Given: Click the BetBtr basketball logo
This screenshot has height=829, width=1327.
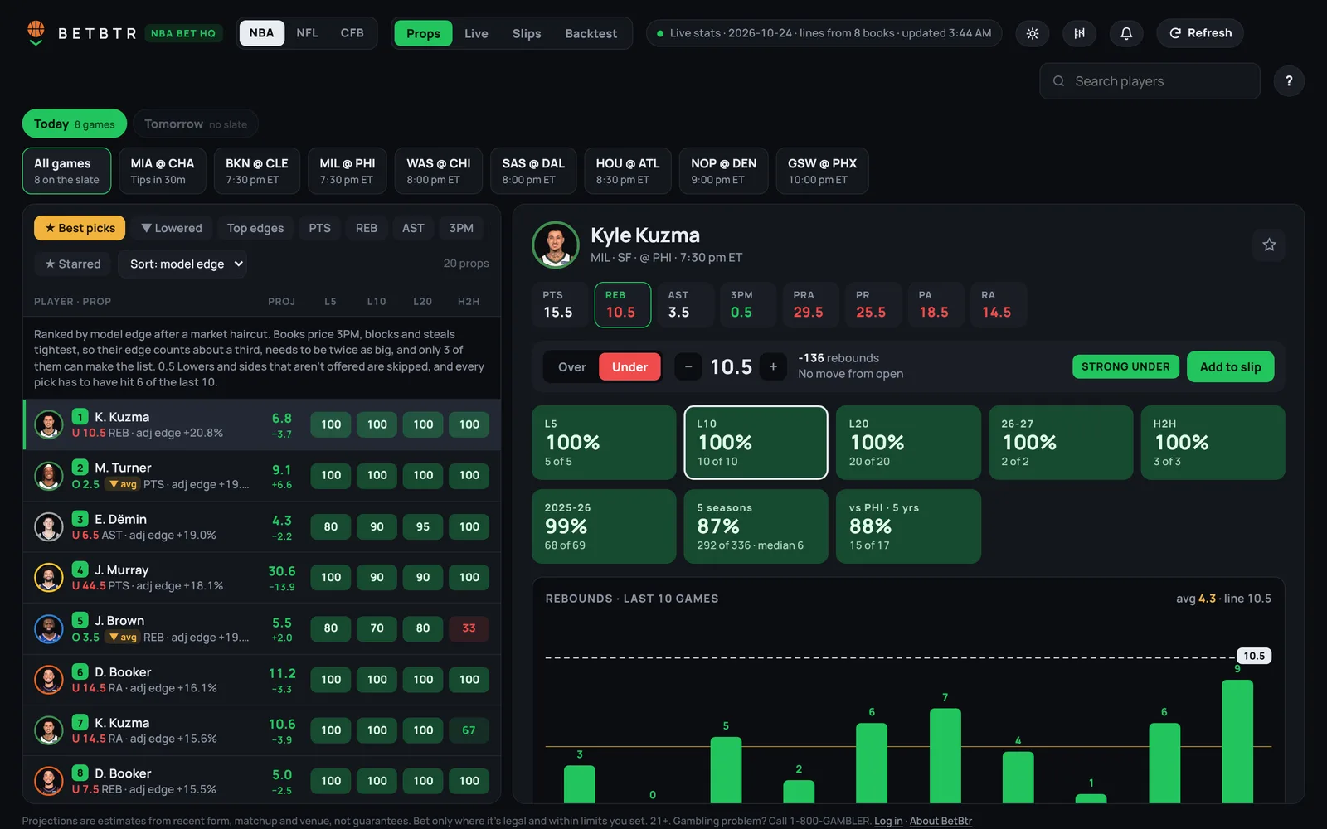Looking at the screenshot, I should tap(36, 32).
